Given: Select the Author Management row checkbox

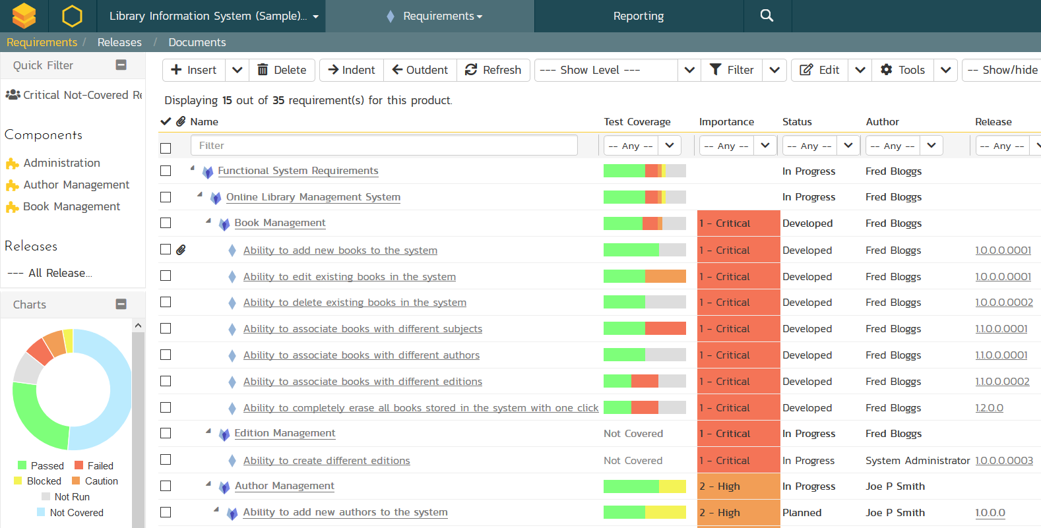Looking at the screenshot, I should 166,486.
